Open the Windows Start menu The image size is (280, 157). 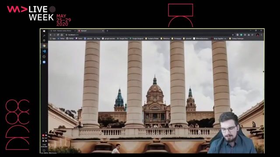tap(44, 31)
